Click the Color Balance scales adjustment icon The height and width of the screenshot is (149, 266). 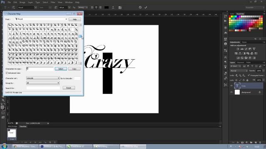pyautogui.click(x=240, y=53)
